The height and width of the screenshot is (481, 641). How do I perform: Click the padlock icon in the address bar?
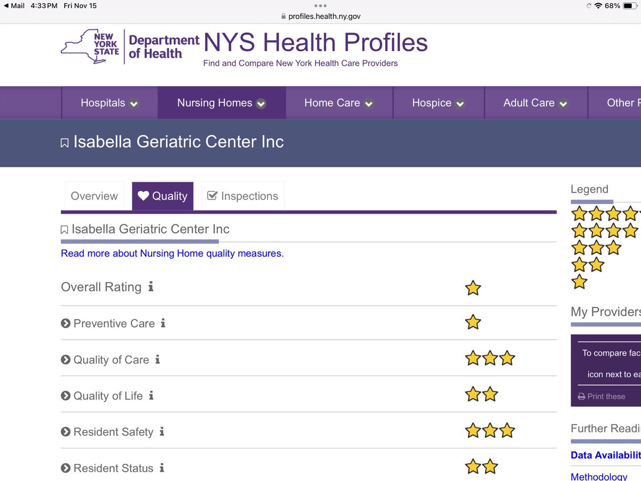click(284, 17)
